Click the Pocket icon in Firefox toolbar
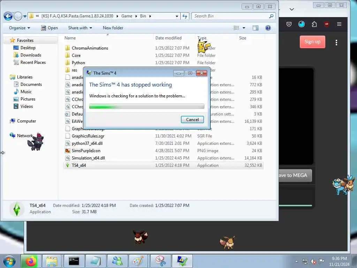 tap(289, 24)
